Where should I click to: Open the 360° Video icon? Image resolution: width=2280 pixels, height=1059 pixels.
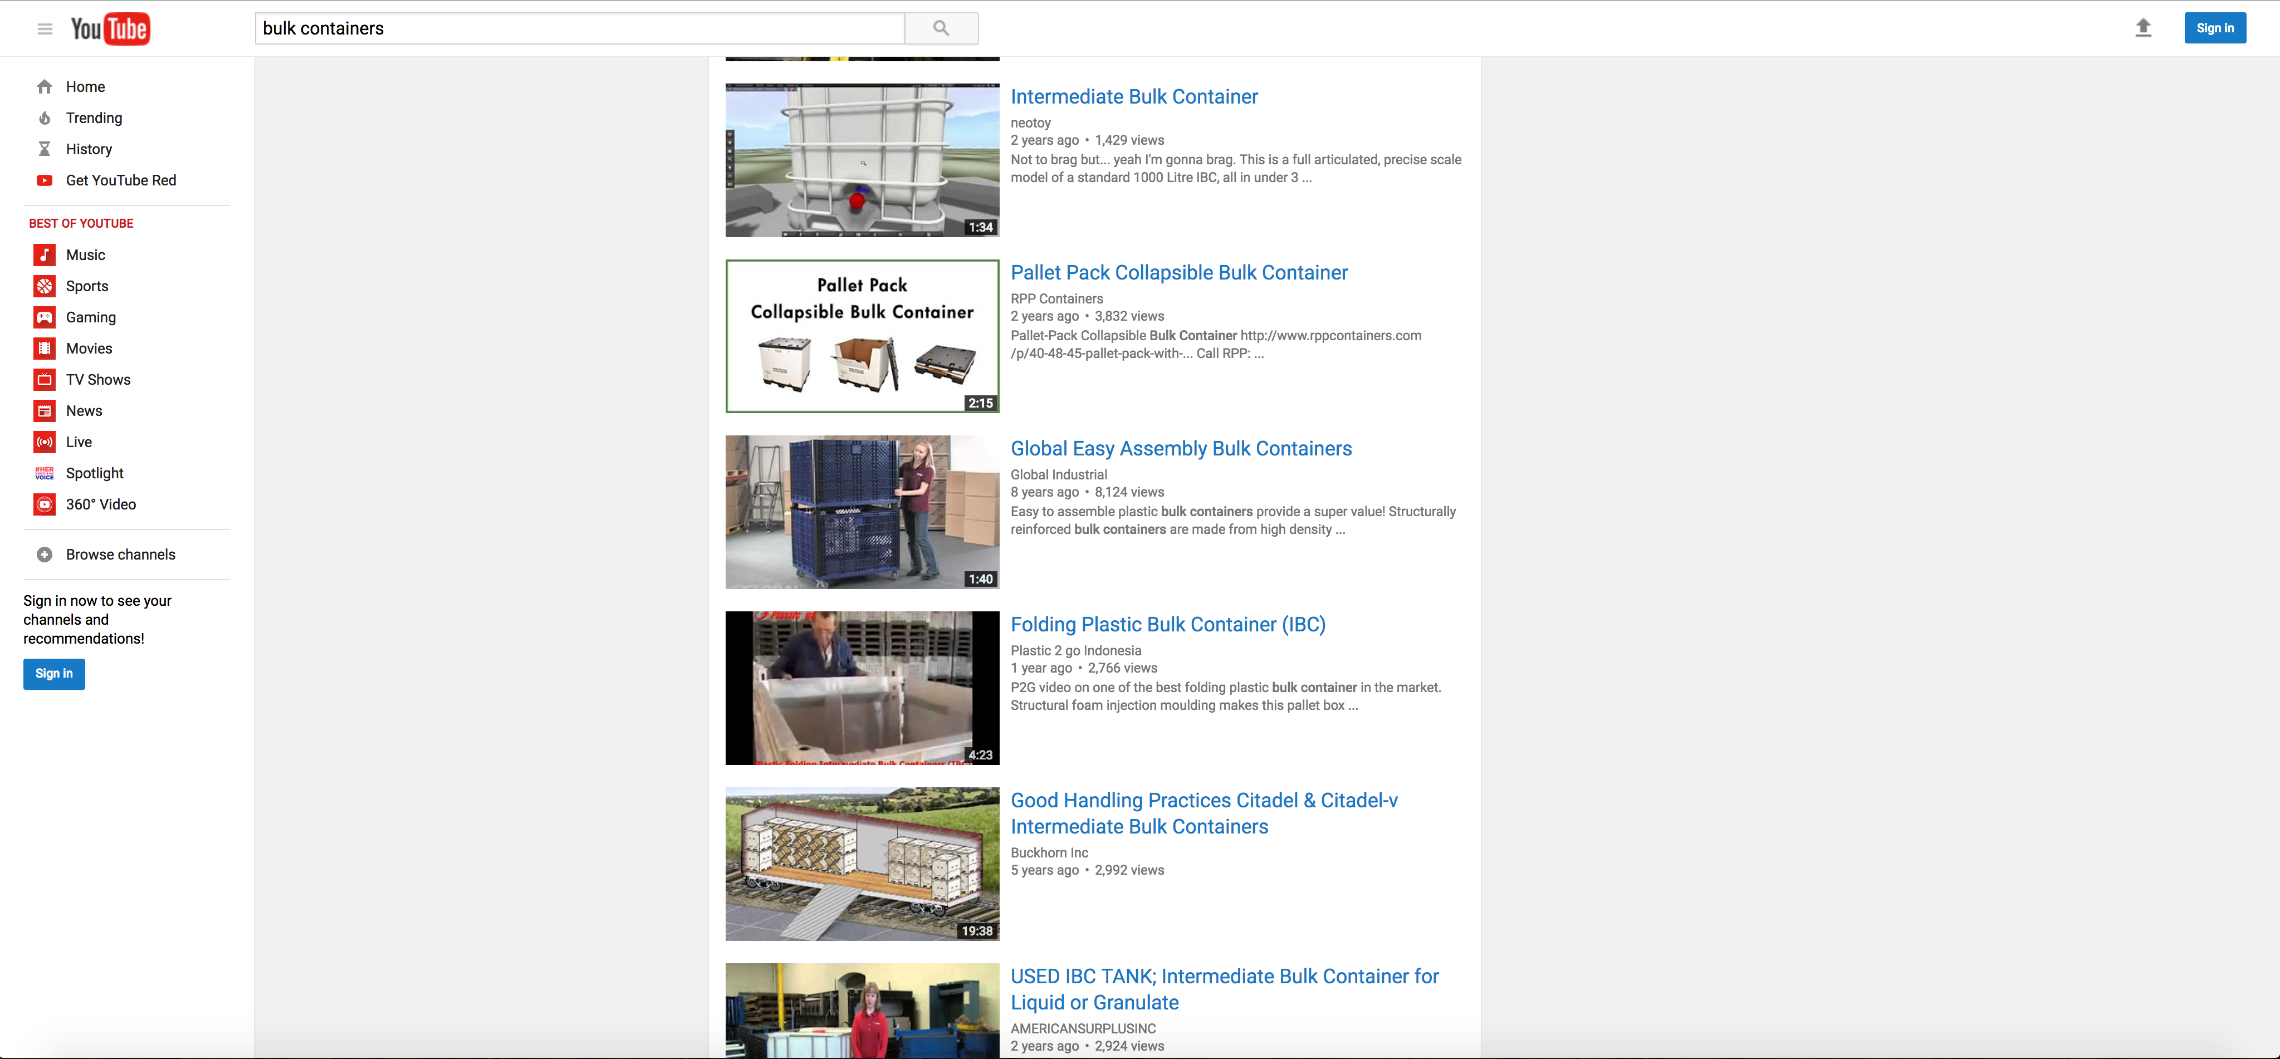(x=44, y=504)
